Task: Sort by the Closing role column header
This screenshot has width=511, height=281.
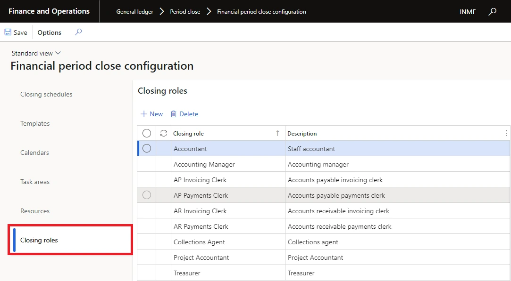Action: pos(228,133)
